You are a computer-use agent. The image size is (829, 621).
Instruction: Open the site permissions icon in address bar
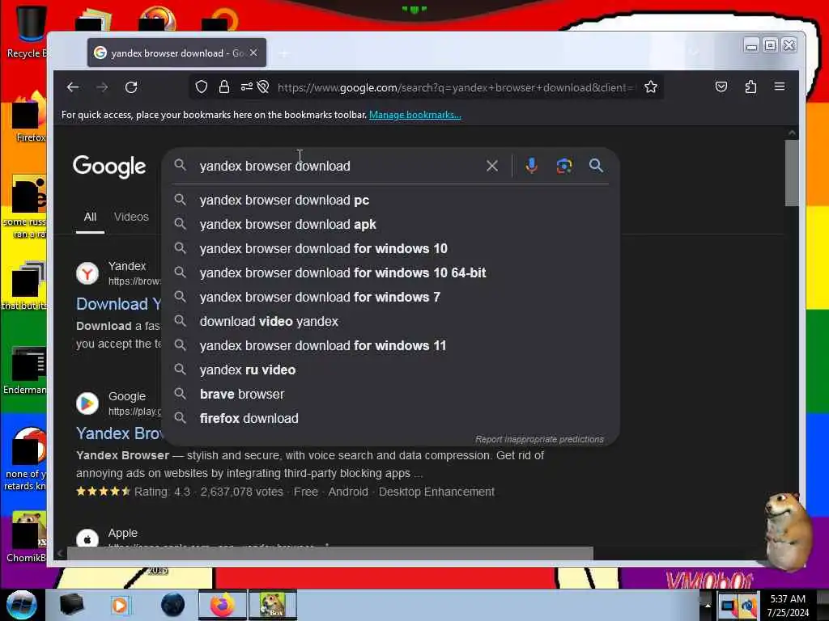tap(247, 87)
